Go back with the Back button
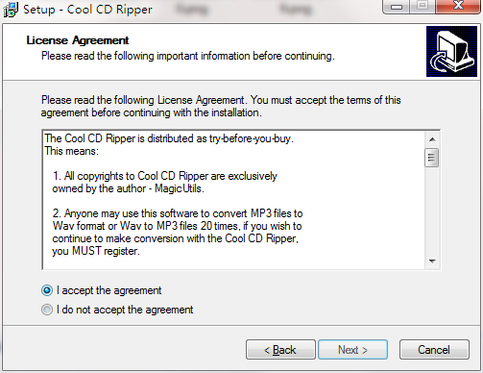483x373 pixels. click(280, 350)
